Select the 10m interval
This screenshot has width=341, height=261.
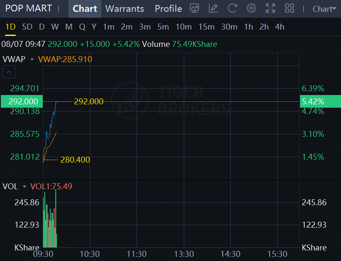tap(183, 27)
